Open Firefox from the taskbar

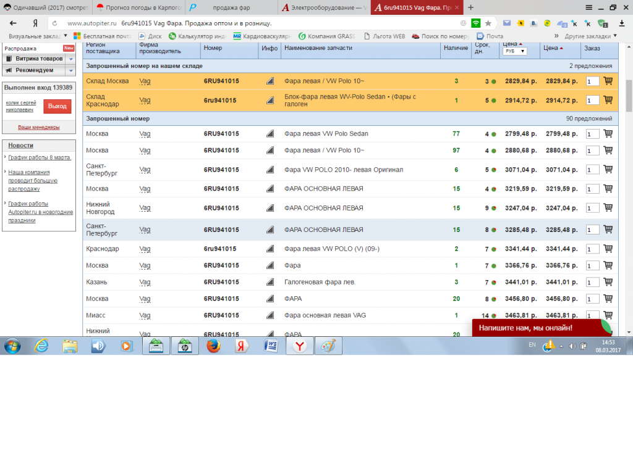213,346
